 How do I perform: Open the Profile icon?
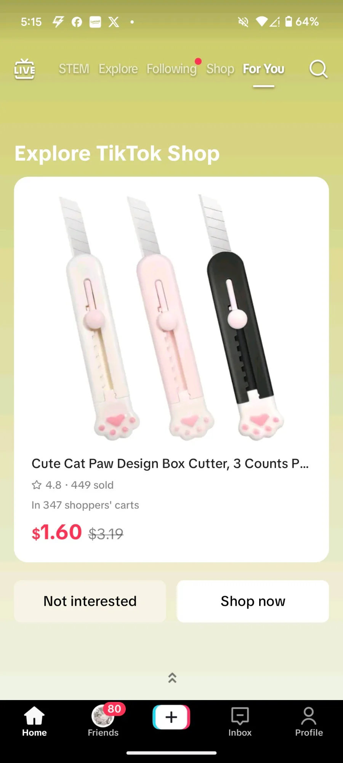click(x=309, y=721)
